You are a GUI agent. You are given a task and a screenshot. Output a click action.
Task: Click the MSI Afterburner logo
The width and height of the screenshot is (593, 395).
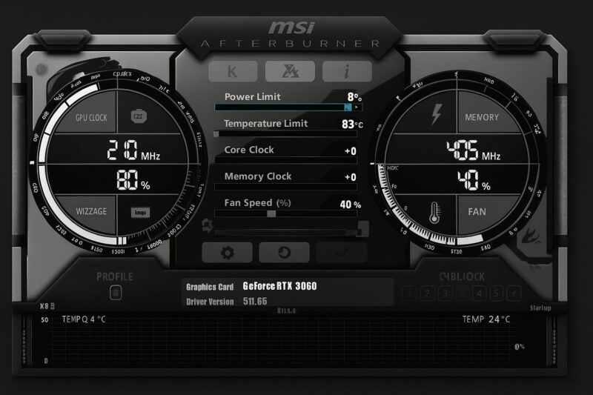(291, 34)
